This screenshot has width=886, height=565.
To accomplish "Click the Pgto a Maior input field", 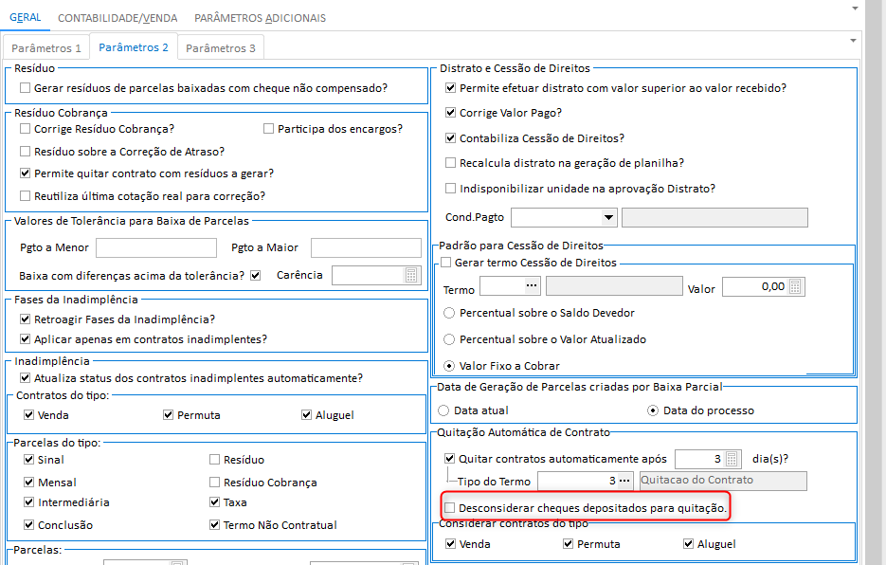I will pyautogui.click(x=366, y=248).
